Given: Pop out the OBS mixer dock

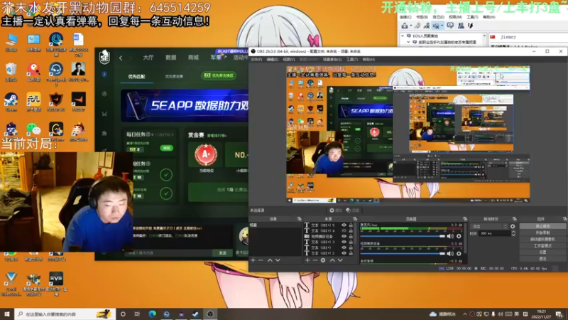Looking at the screenshot, I should point(465,219).
